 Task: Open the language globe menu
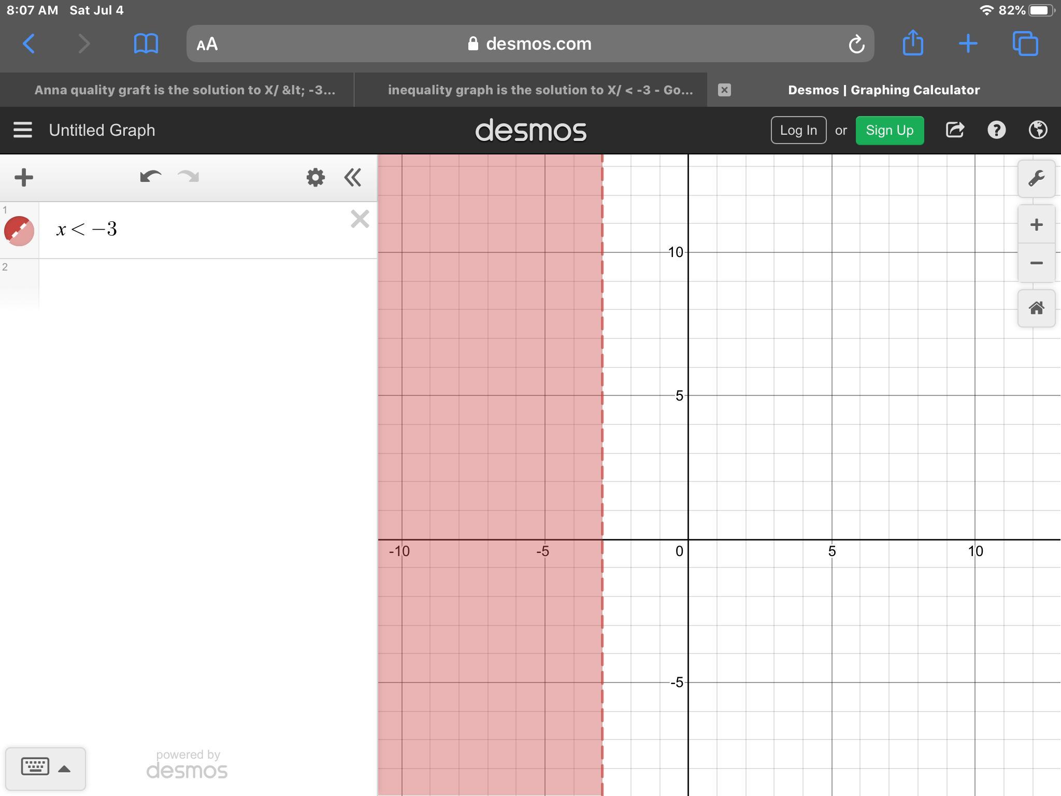pyautogui.click(x=1038, y=130)
